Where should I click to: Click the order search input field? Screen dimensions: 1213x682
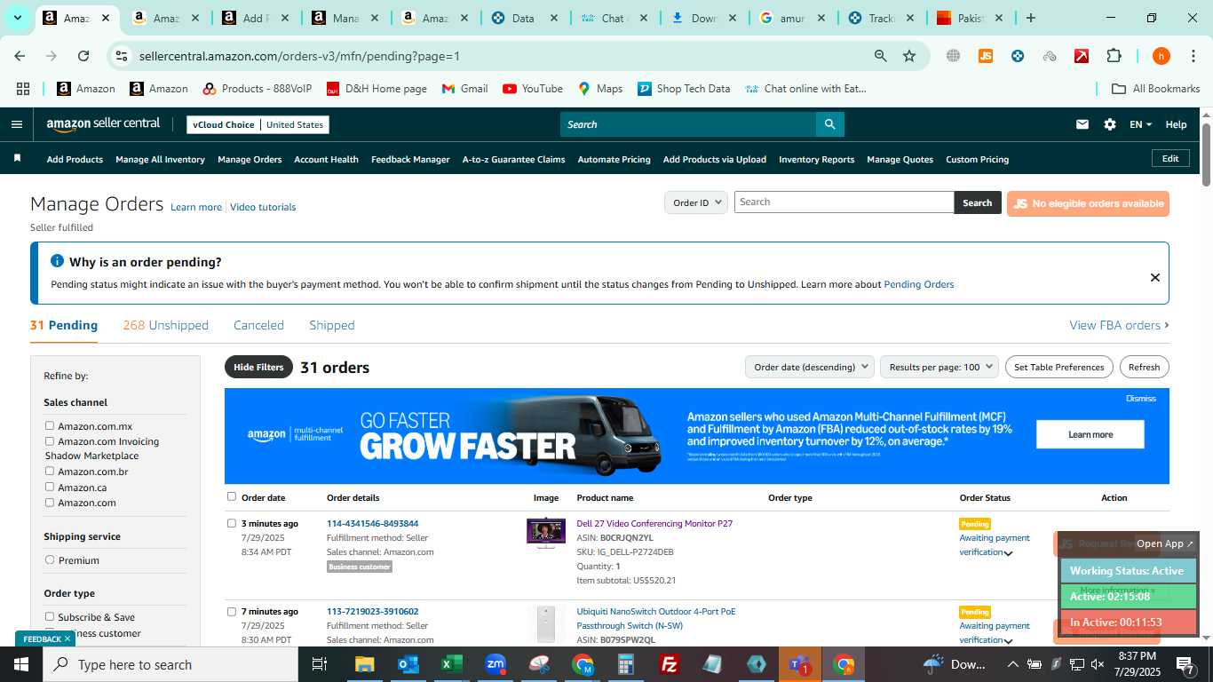[x=844, y=202]
